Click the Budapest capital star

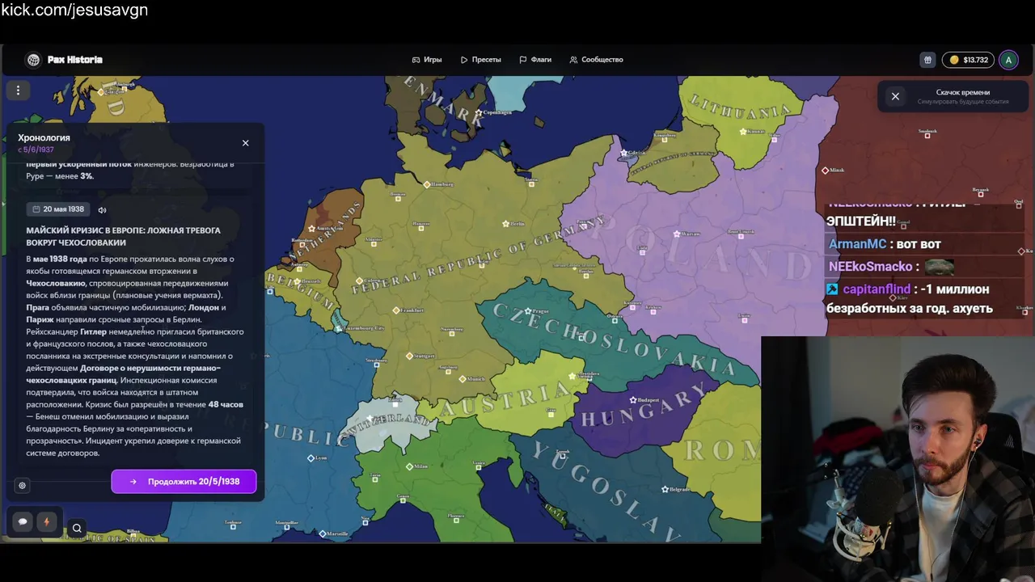pos(633,399)
